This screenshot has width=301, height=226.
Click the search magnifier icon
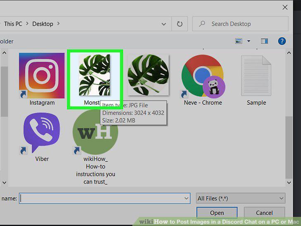click(x=202, y=24)
